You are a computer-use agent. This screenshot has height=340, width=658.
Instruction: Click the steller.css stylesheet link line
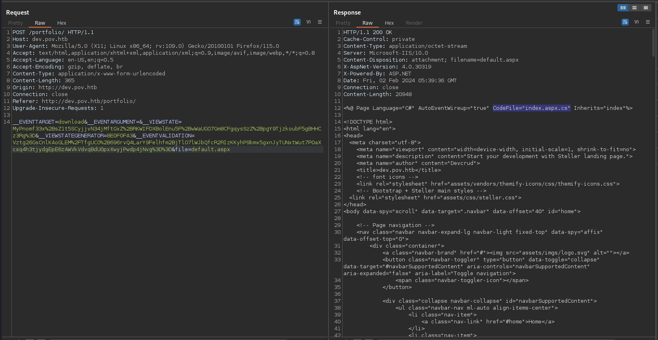[435, 198]
